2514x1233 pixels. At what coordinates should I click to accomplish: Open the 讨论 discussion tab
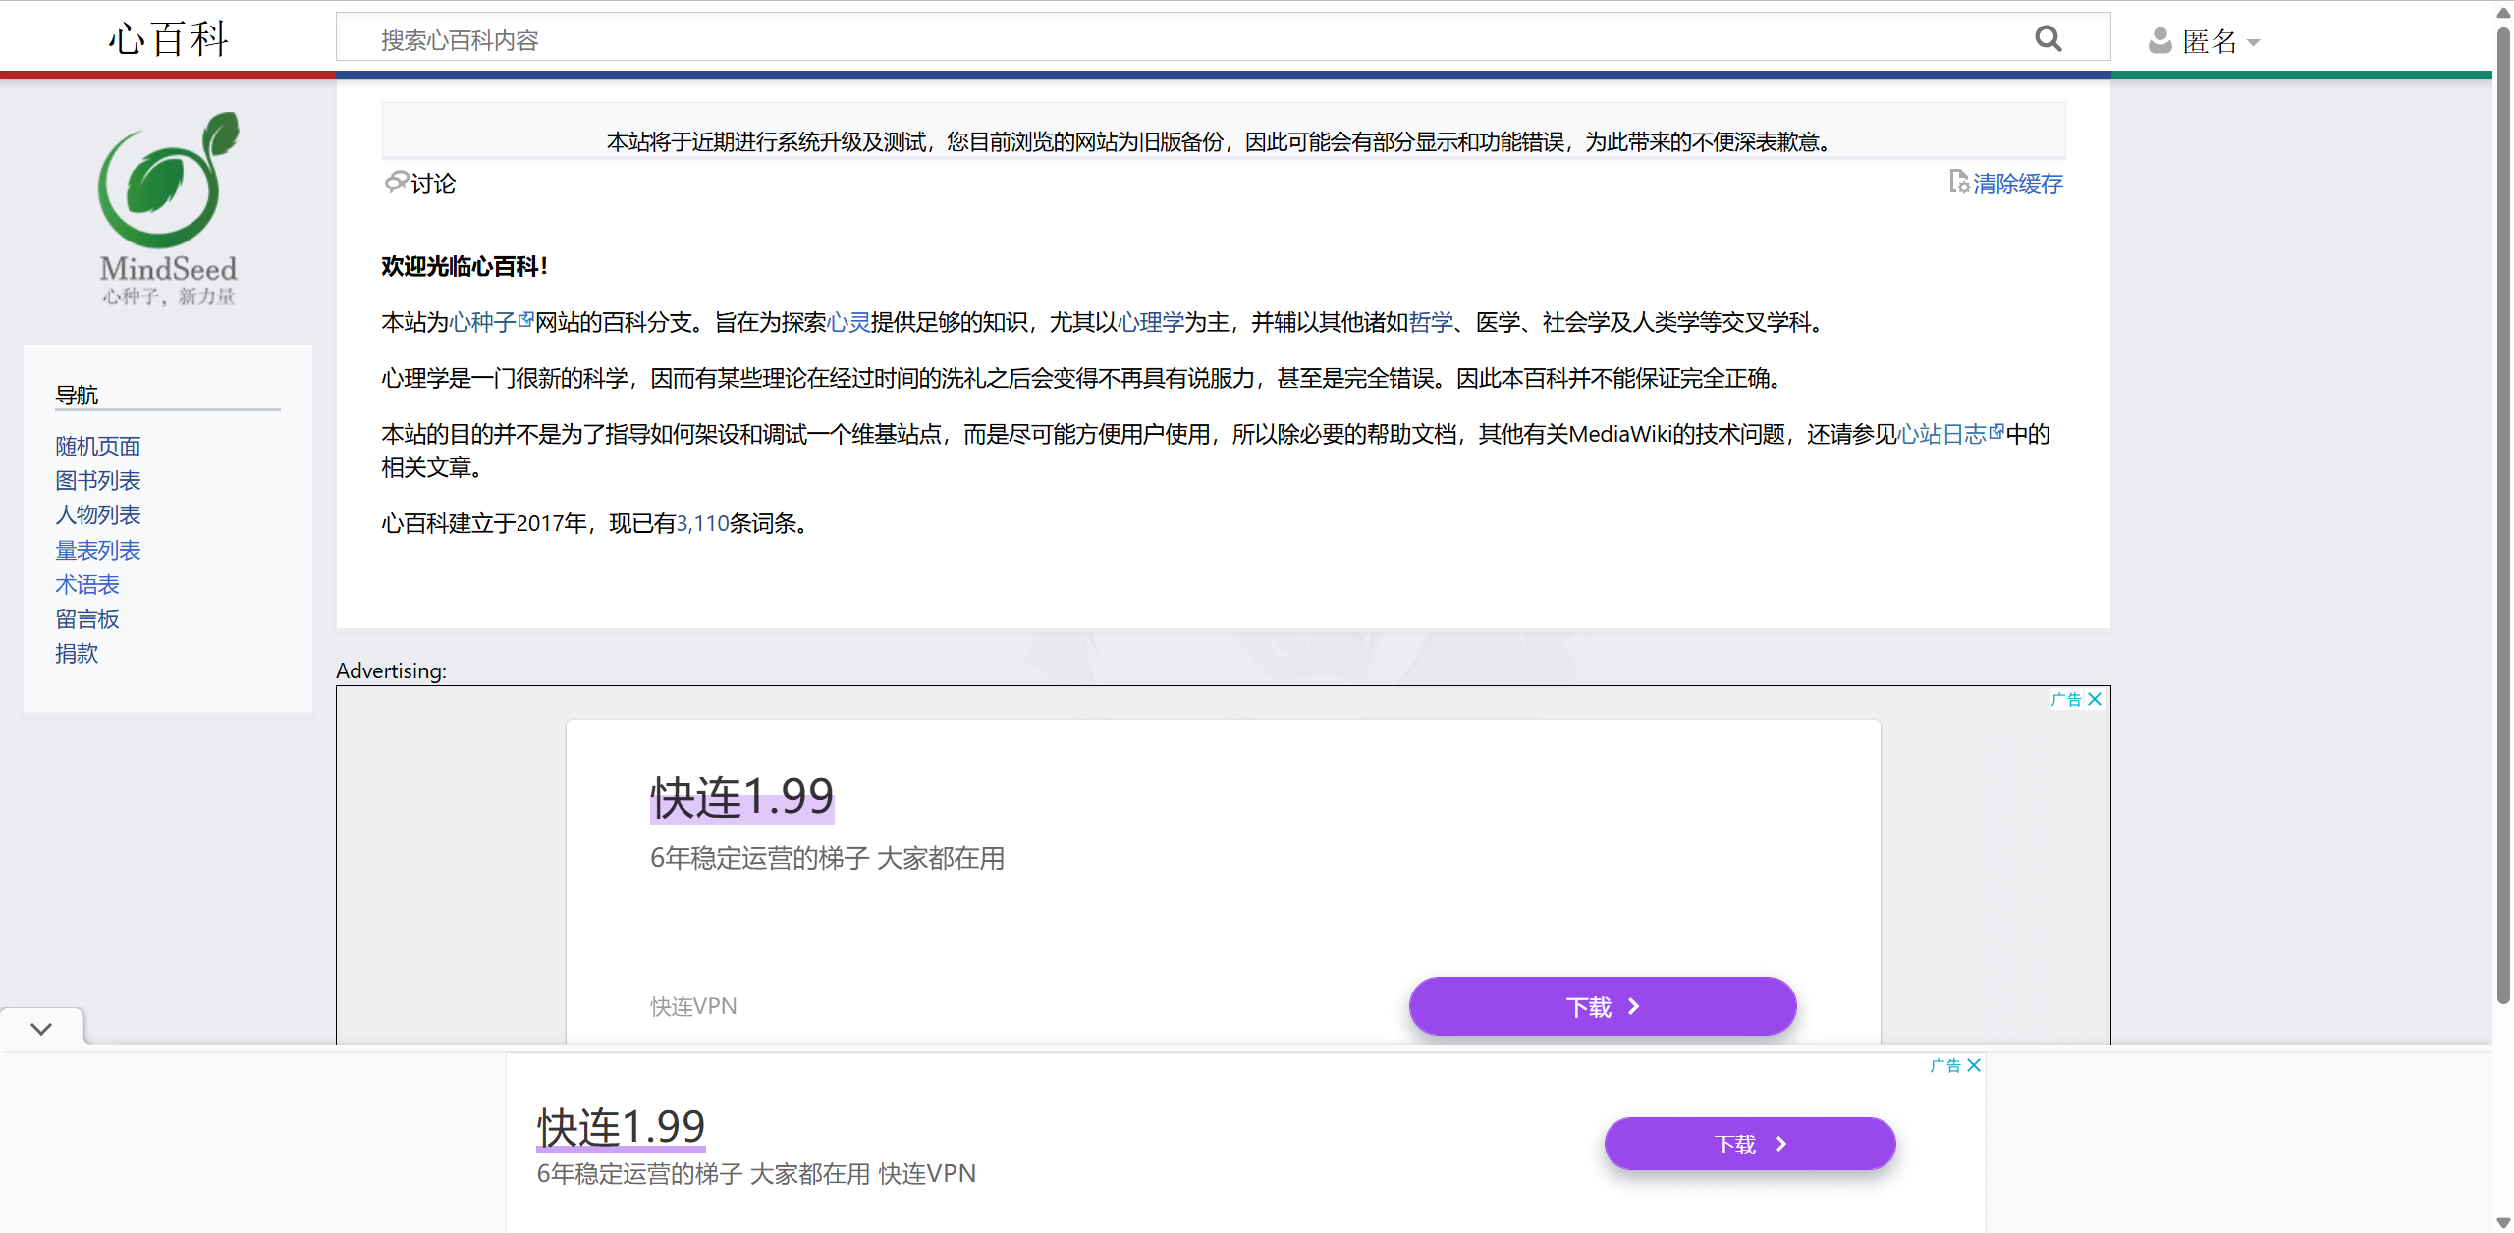coord(431,184)
